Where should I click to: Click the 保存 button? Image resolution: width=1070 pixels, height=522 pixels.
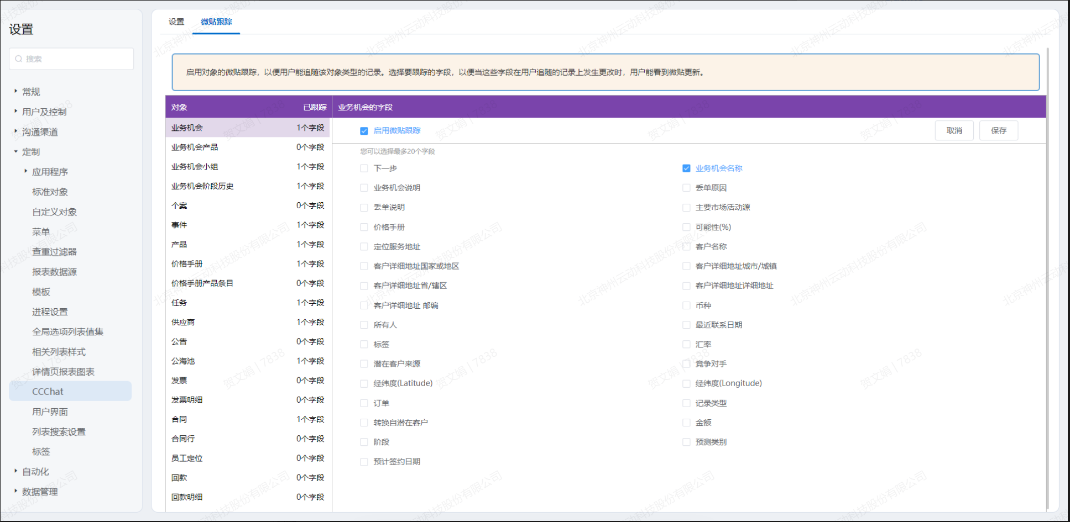tap(998, 130)
